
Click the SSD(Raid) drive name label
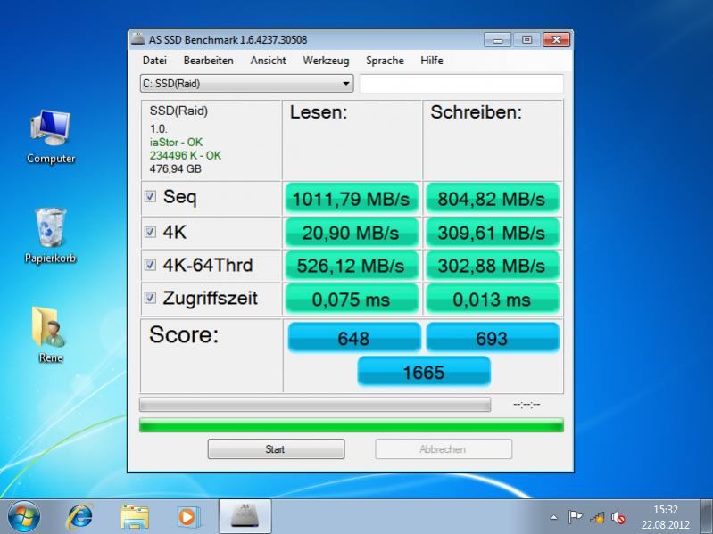(x=178, y=111)
